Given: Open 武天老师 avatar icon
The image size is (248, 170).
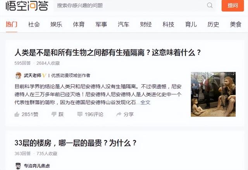Looking at the screenshot, I should click(18, 75).
